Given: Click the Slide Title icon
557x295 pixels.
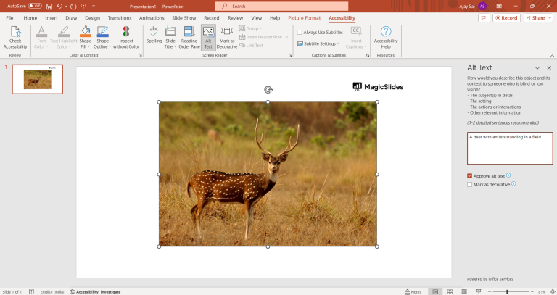Looking at the screenshot, I should pos(170,32).
